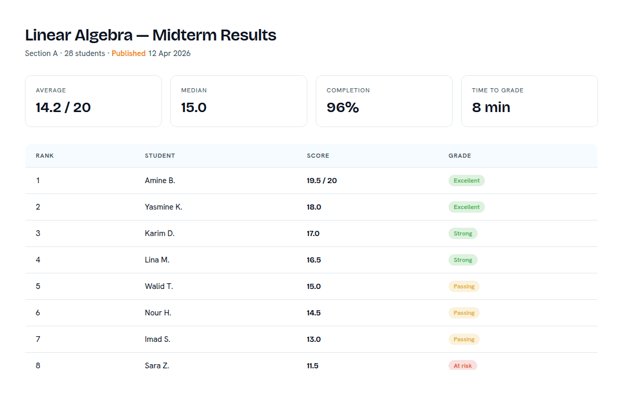
Task: Click the Section A label
Action: [41, 53]
